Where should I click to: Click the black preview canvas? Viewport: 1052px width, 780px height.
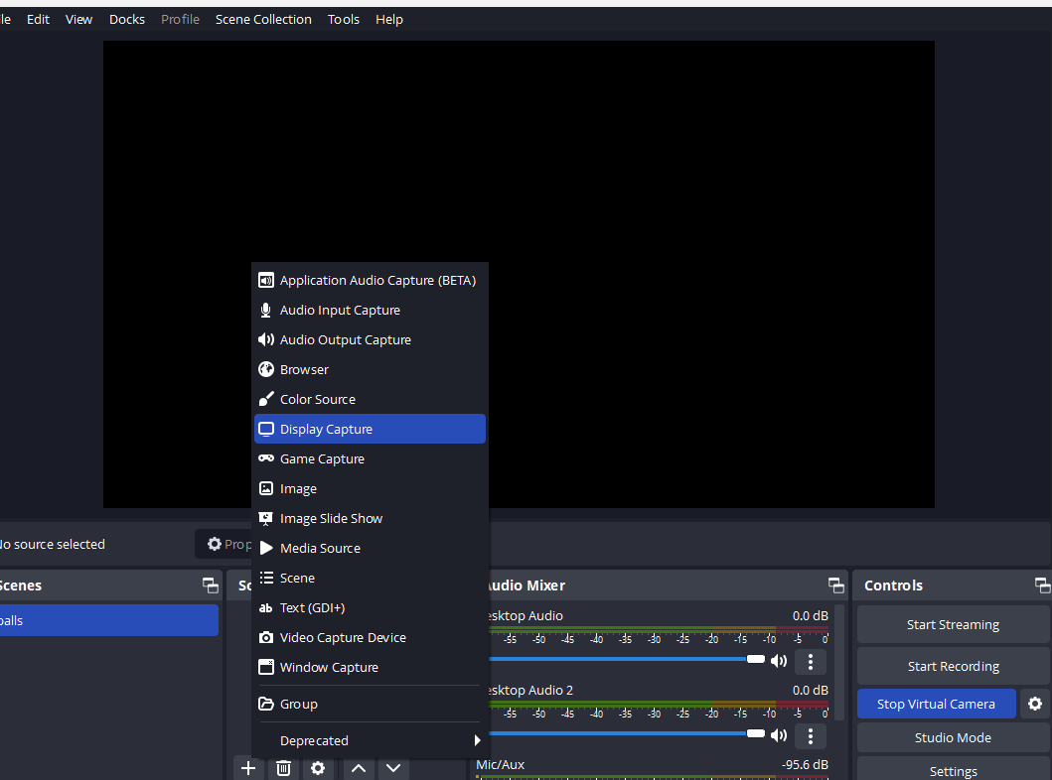point(519,274)
